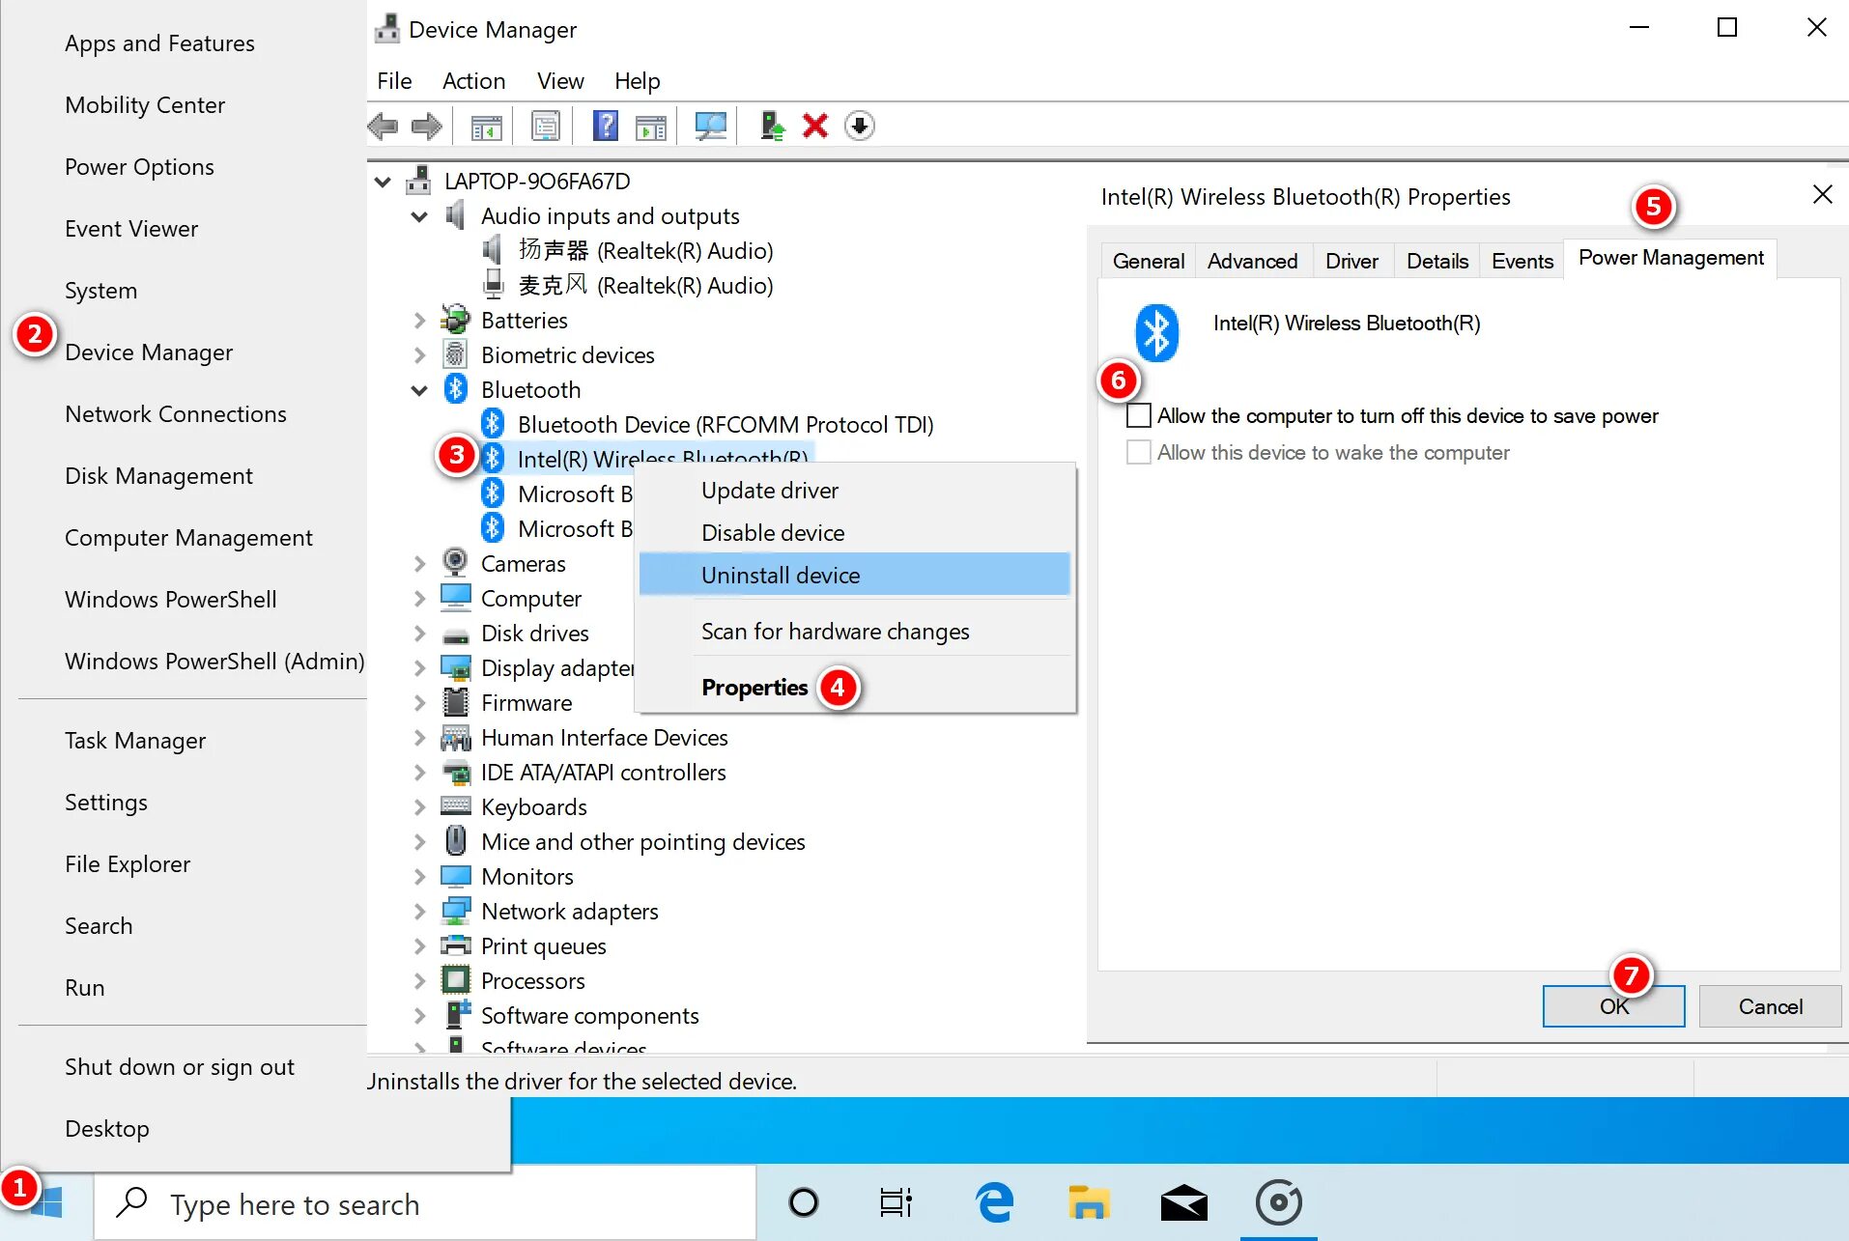Expand the Biometric devices node

point(419,355)
